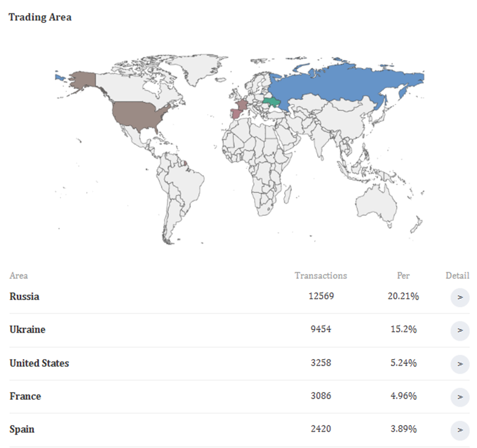Select Spain on the world map
The height and width of the screenshot is (448, 477).
click(x=235, y=113)
